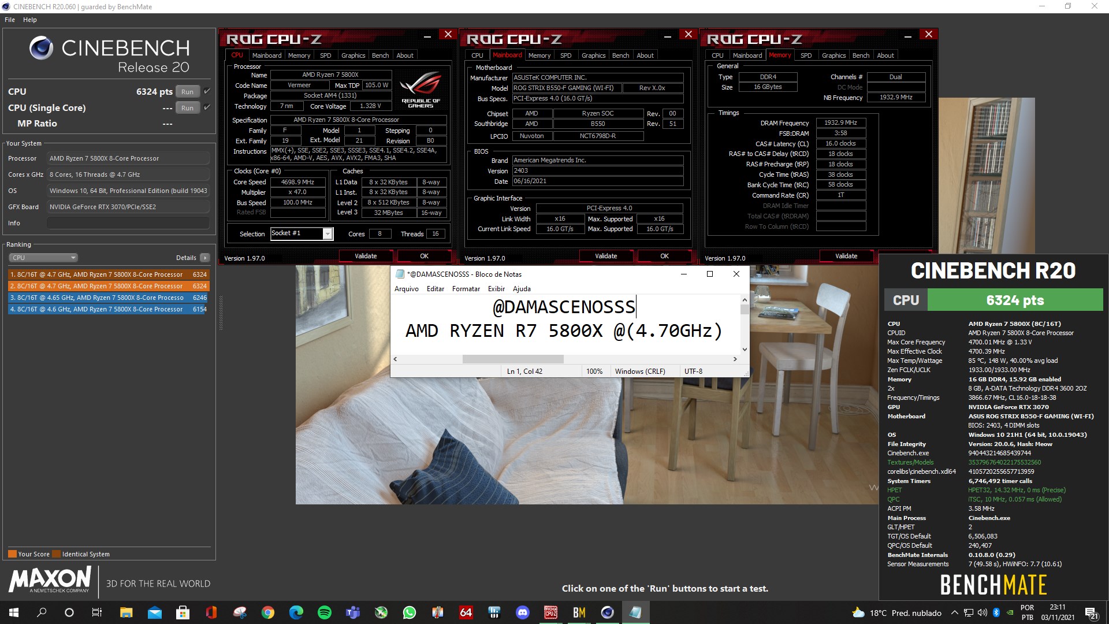Screen dimensions: 1109x624
Task: Switch to Cinebench taskbar icon
Action: point(607,612)
